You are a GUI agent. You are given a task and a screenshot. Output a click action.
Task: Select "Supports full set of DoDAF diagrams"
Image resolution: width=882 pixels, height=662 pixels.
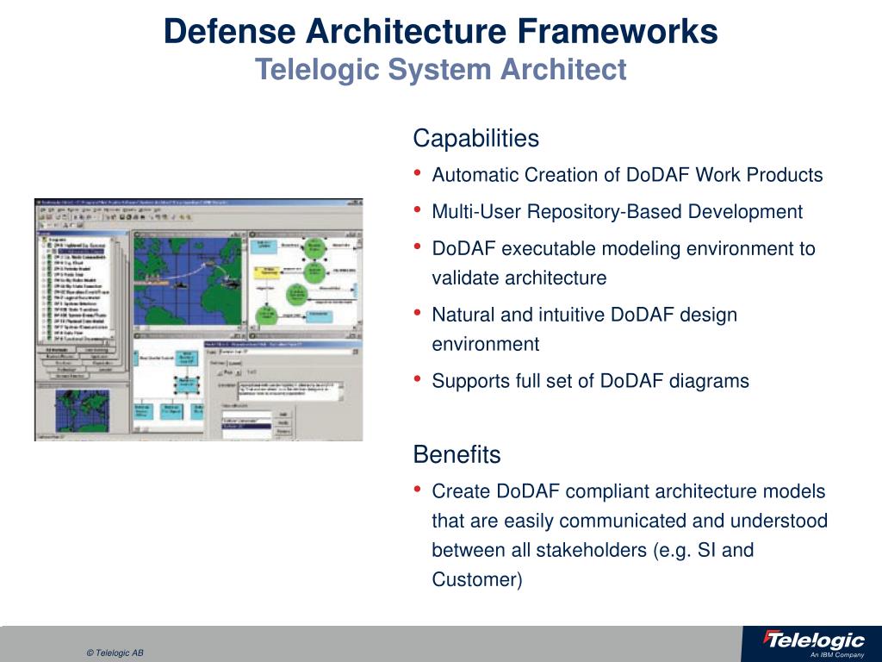(x=590, y=380)
